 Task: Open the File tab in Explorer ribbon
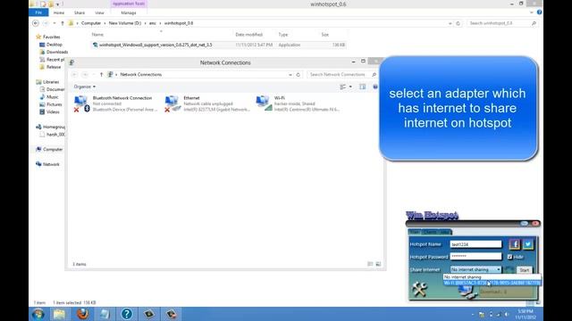(39, 12)
